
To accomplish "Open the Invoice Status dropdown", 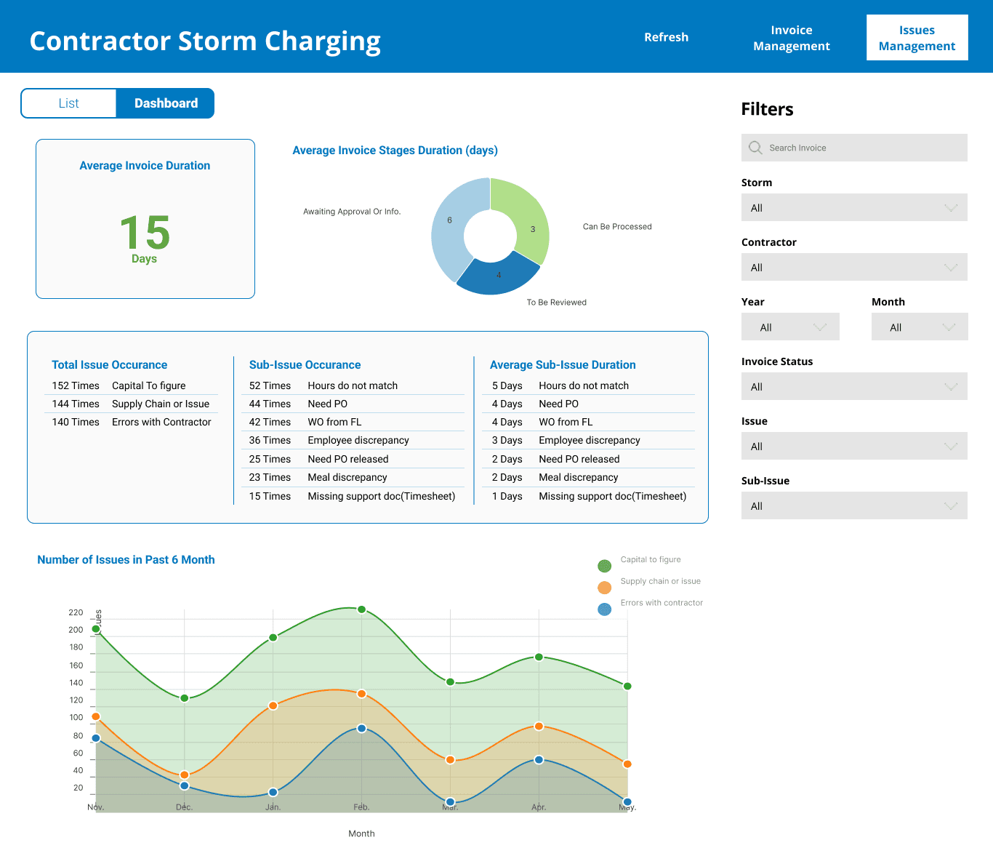I will [x=854, y=387].
